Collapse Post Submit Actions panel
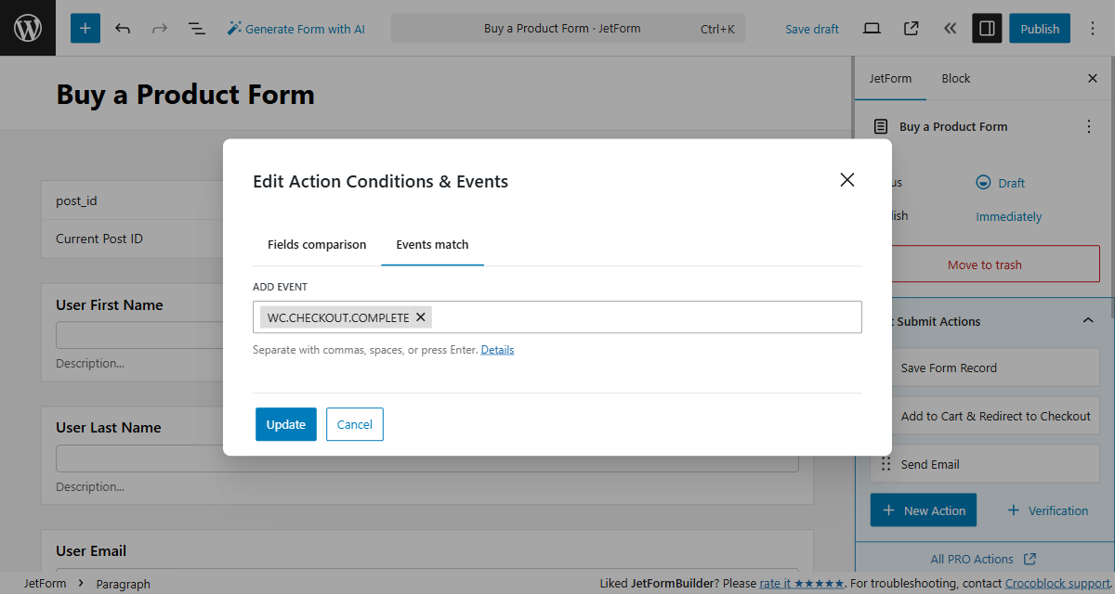Screen dimensions: 1115x594 (1088, 321)
